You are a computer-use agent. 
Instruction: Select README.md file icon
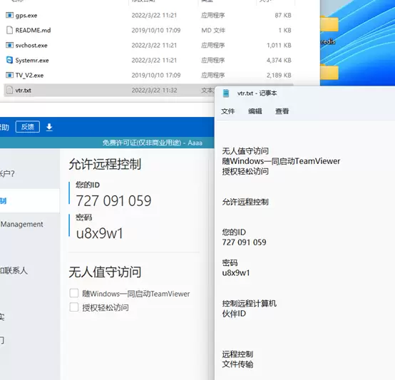point(9,30)
